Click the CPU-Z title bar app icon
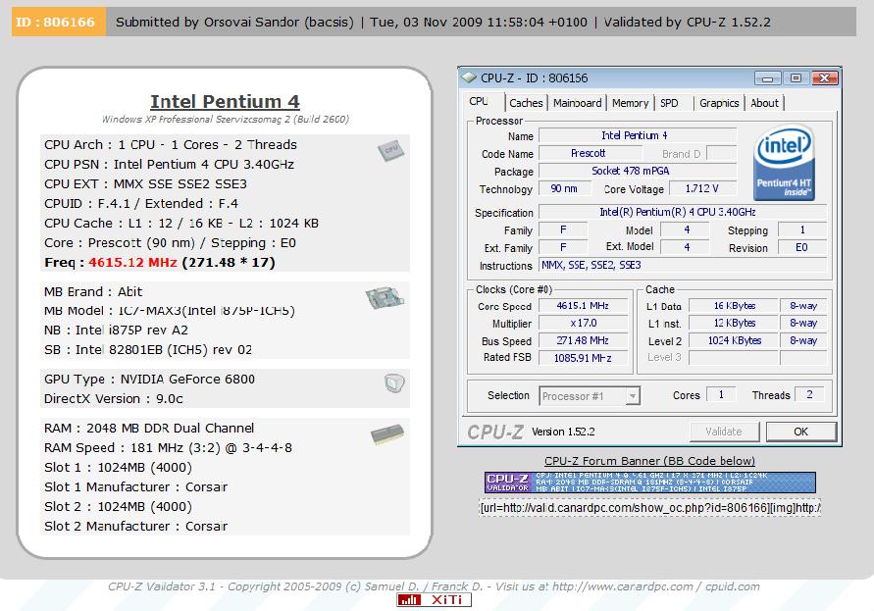The width and height of the screenshot is (874, 611). tap(469, 77)
